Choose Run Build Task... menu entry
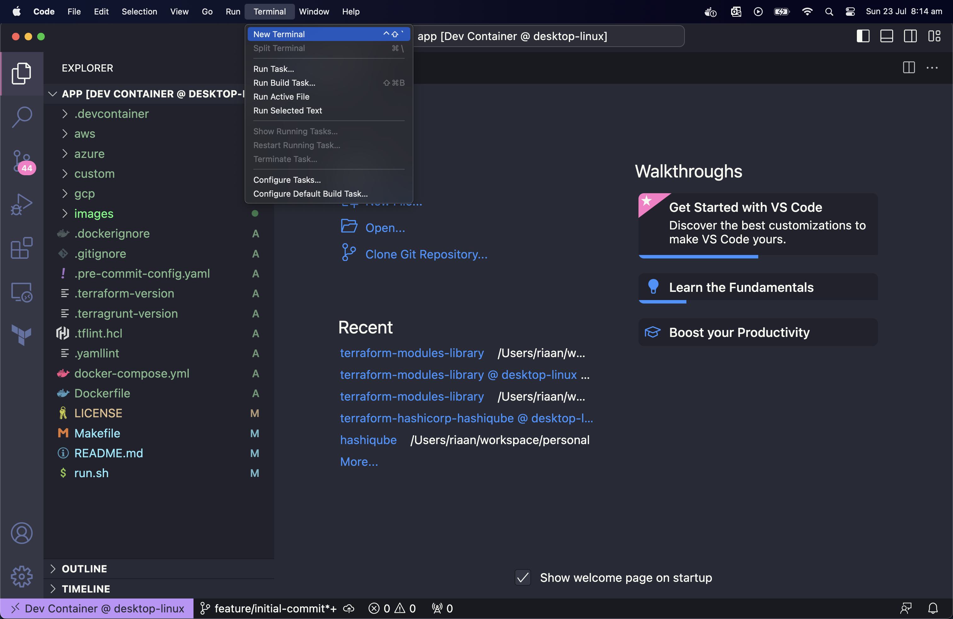This screenshot has width=953, height=619. (x=328, y=83)
